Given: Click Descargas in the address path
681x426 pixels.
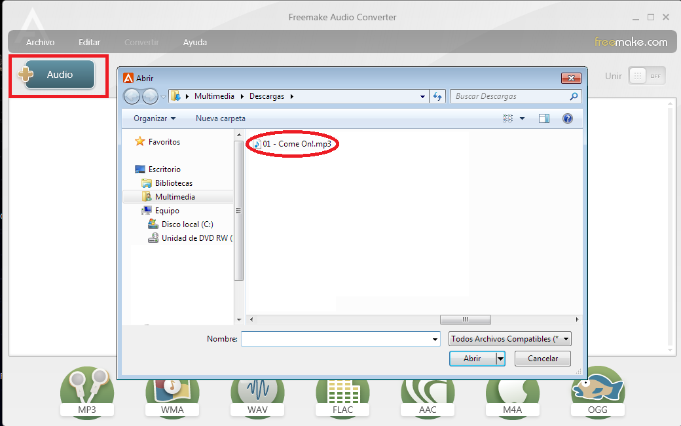Looking at the screenshot, I should coord(267,96).
